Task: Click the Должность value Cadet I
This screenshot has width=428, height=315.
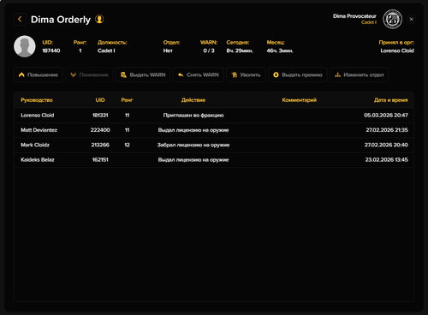Action: pyautogui.click(x=106, y=51)
